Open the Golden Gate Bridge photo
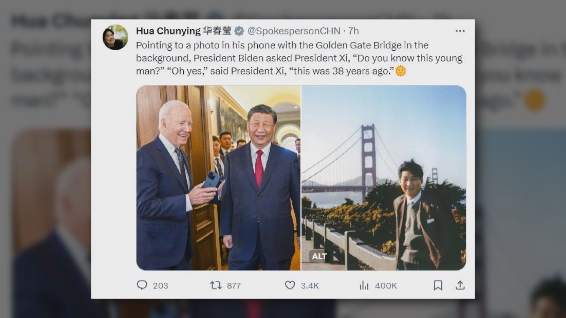Viewport: 566px width, 318px height. point(383,178)
